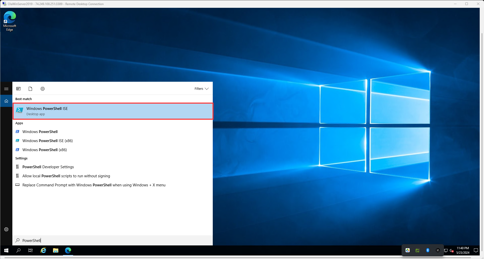Launch Microsoft Edge from the taskbar
This screenshot has height=259, width=484.
(68, 250)
